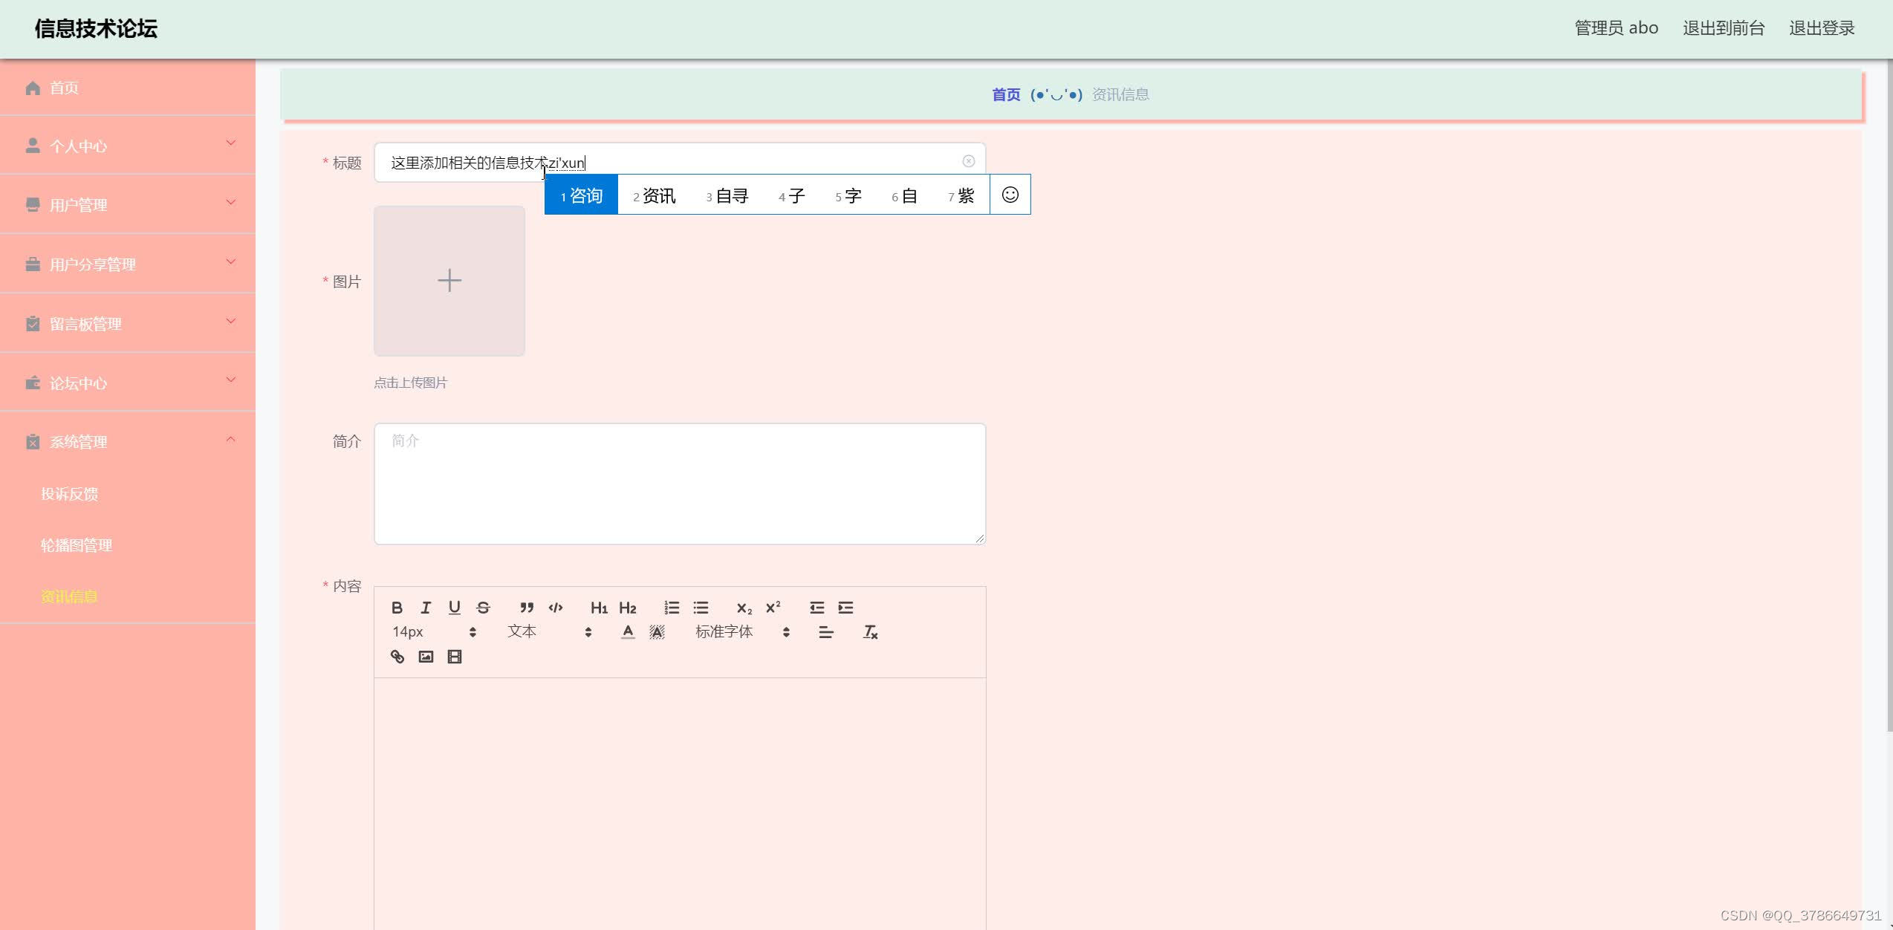Click the home icon in sidebar
Screen dimensions: 1893x930
click(x=33, y=88)
